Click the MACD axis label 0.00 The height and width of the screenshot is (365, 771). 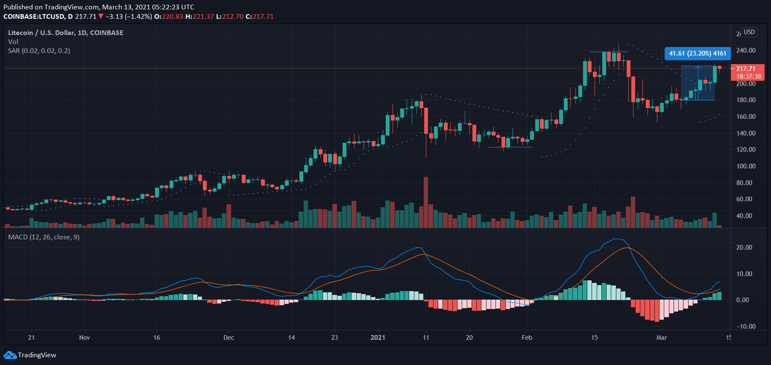pyautogui.click(x=743, y=300)
